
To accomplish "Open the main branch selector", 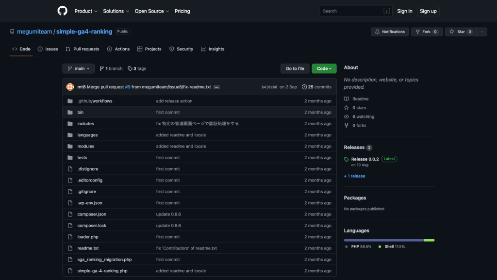I will pos(79,68).
